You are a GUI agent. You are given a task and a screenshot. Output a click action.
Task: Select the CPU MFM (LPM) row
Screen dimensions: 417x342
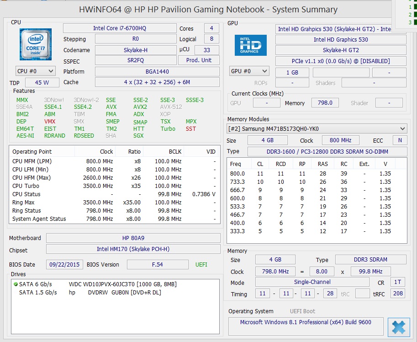[x=114, y=161]
